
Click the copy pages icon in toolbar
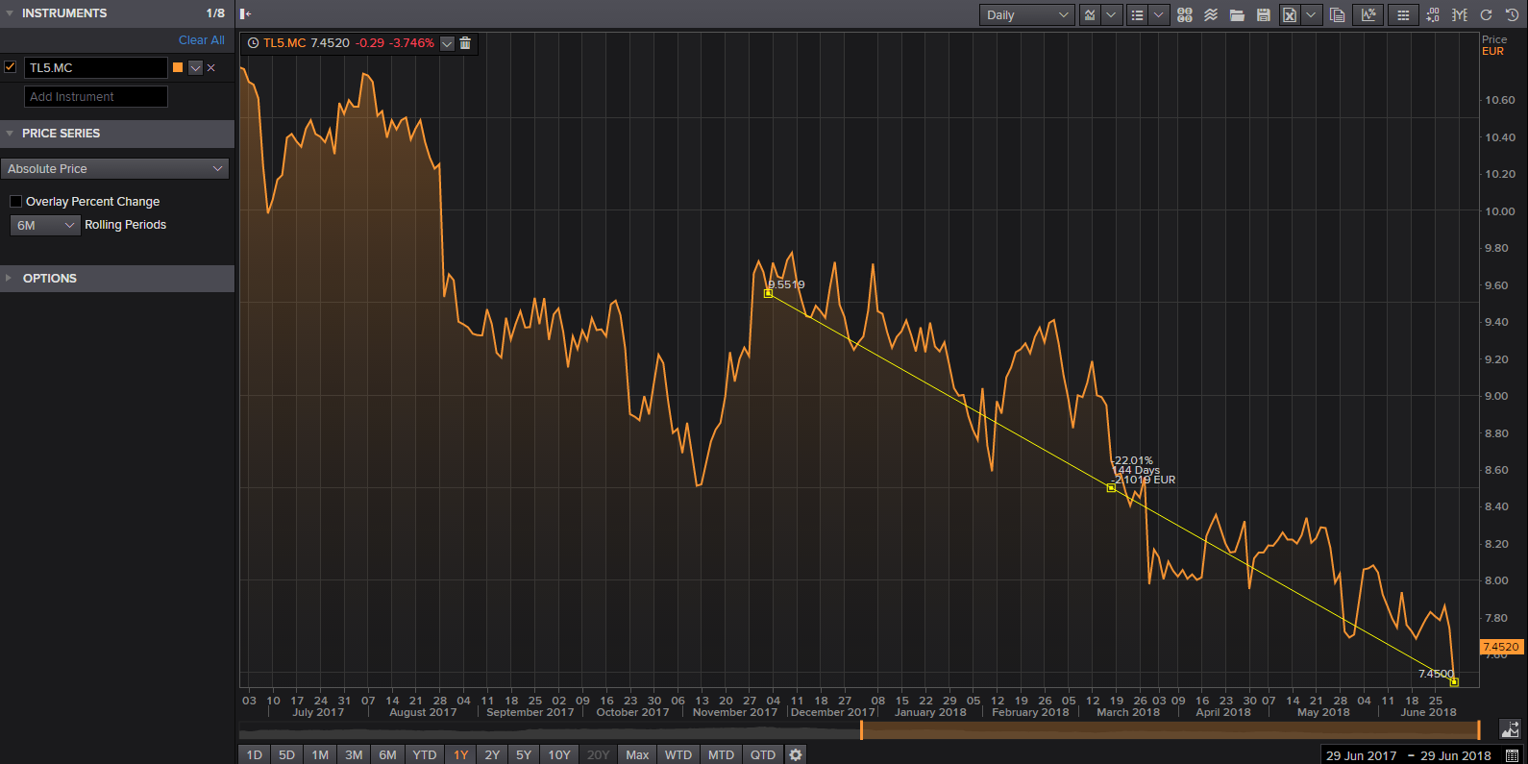(1337, 14)
